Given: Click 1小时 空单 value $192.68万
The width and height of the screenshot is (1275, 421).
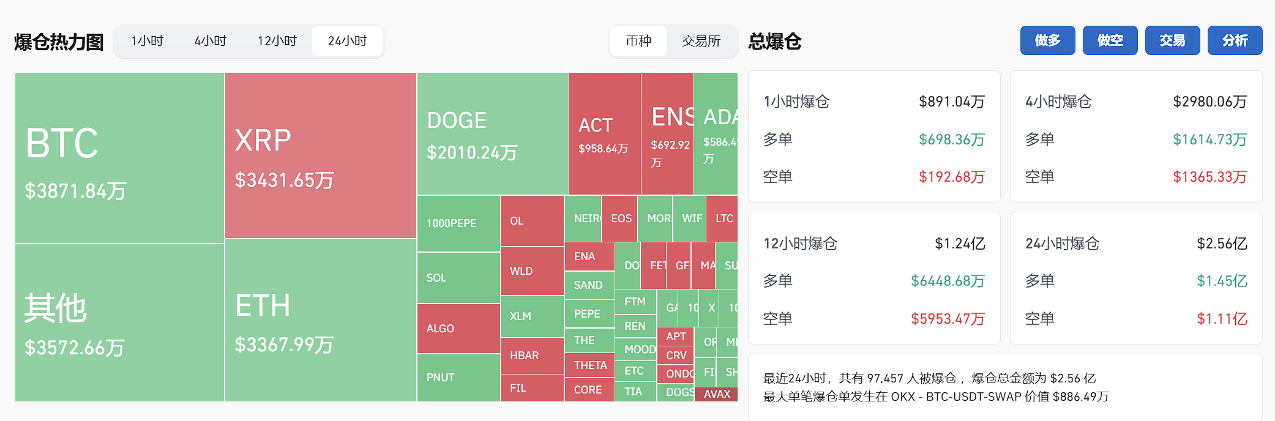Looking at the screenshot, I should point(952,177).
